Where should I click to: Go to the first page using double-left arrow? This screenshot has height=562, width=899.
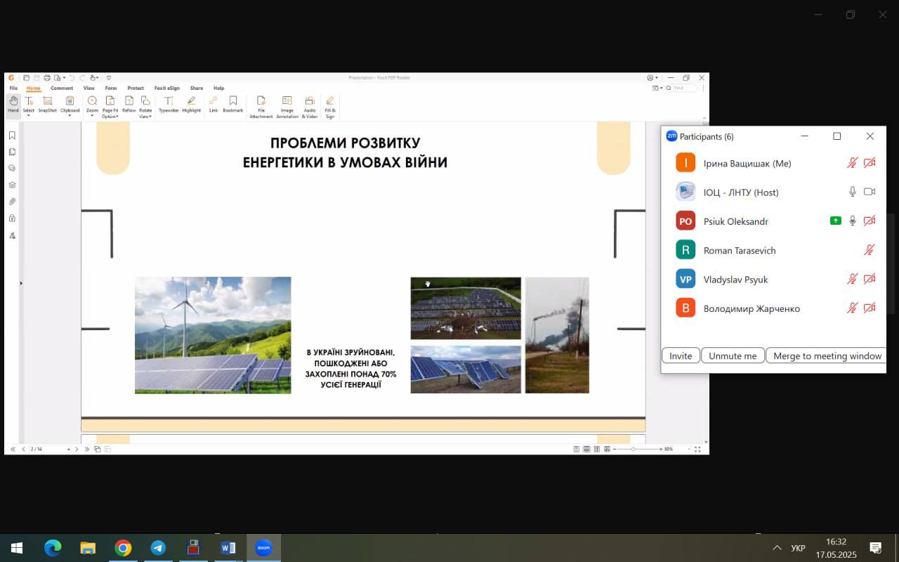13,449
